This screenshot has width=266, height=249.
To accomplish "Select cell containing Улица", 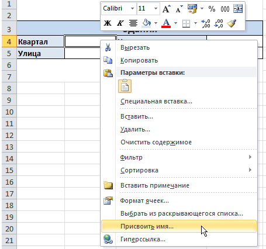I will pos(40,53).
